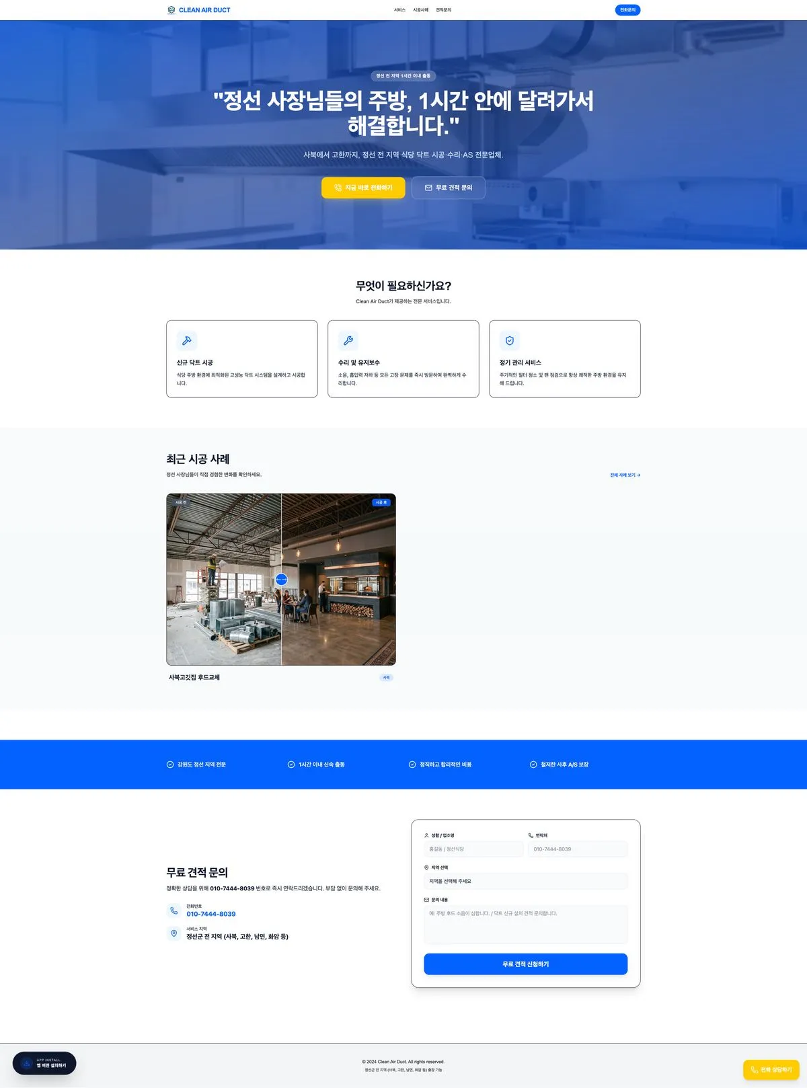Click the map pin icon beside 서비스 지역
This screenshot has width=807, height=1088.
174,933
